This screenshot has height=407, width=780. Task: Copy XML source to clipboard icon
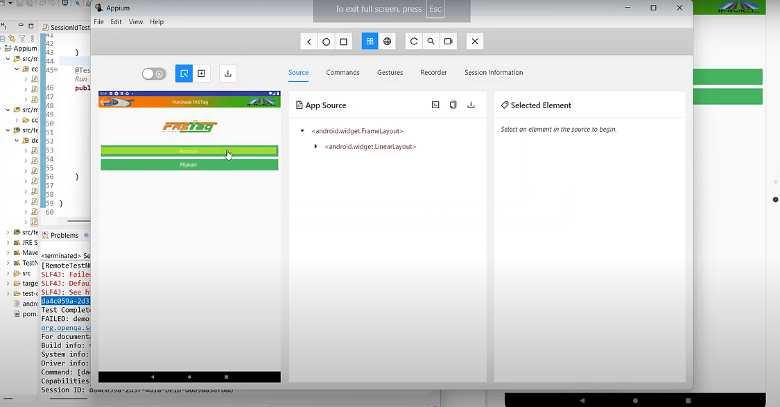pyautogui.click(x=453, y=105)
